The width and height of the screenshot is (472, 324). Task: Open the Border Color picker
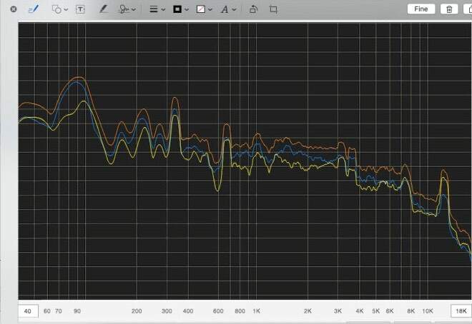pyautogui.click(x=181, y=9)
